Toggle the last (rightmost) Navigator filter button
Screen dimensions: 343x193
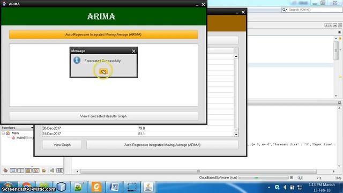59,170
